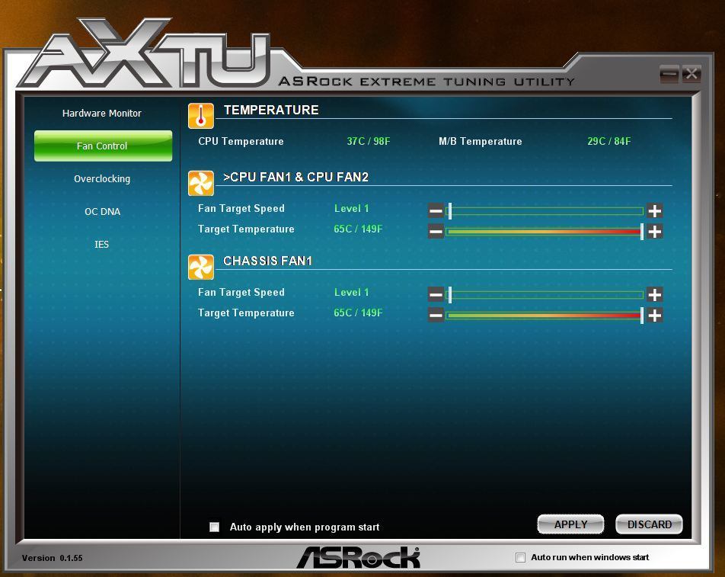725x577 pixels.
Task: Minimize the AXTU window
Action: [669, 74]
